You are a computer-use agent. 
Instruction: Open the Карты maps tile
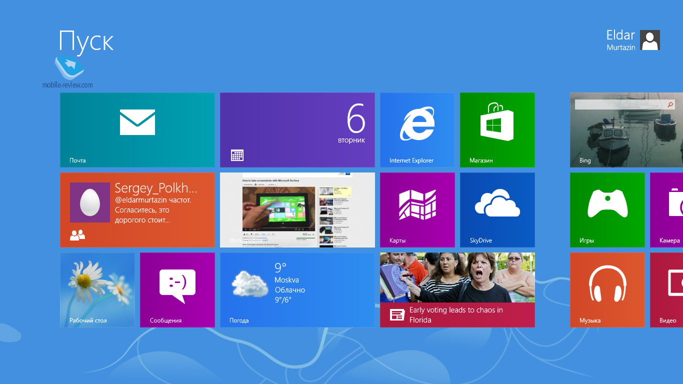(x=417, y=210)
